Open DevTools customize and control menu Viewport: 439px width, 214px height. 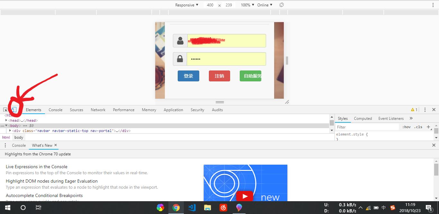(x=425, y=110)
